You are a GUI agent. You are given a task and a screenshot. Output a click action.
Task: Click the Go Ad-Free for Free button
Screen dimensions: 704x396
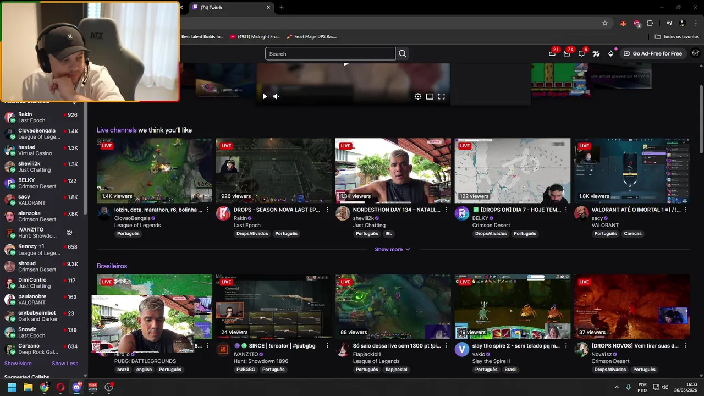pos(653,53)
